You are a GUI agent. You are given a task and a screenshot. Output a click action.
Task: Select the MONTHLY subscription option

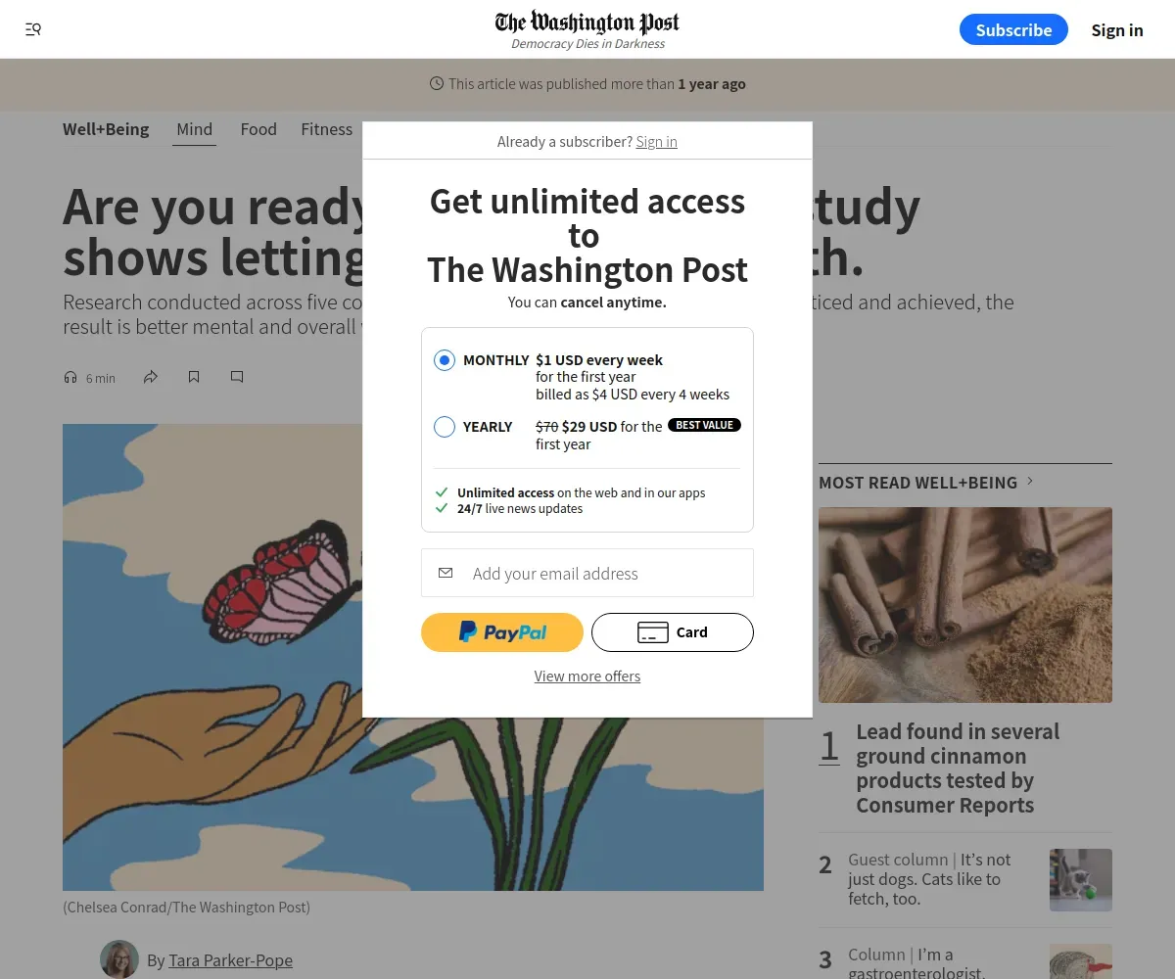coord(445,360)
